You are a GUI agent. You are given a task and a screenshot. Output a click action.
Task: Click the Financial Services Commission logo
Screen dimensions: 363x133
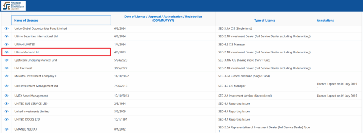tap(13, 6)
